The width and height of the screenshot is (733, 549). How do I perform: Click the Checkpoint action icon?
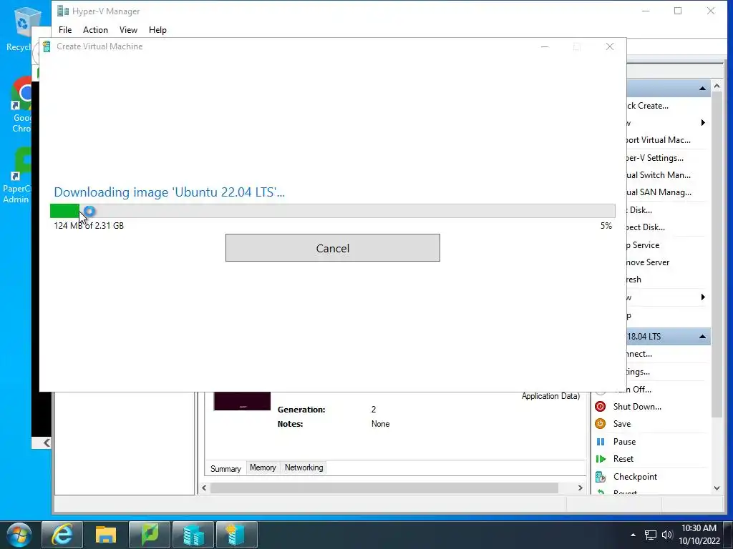601,477
